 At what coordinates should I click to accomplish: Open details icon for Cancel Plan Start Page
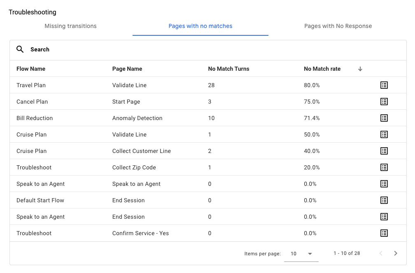tap(384, 102)
